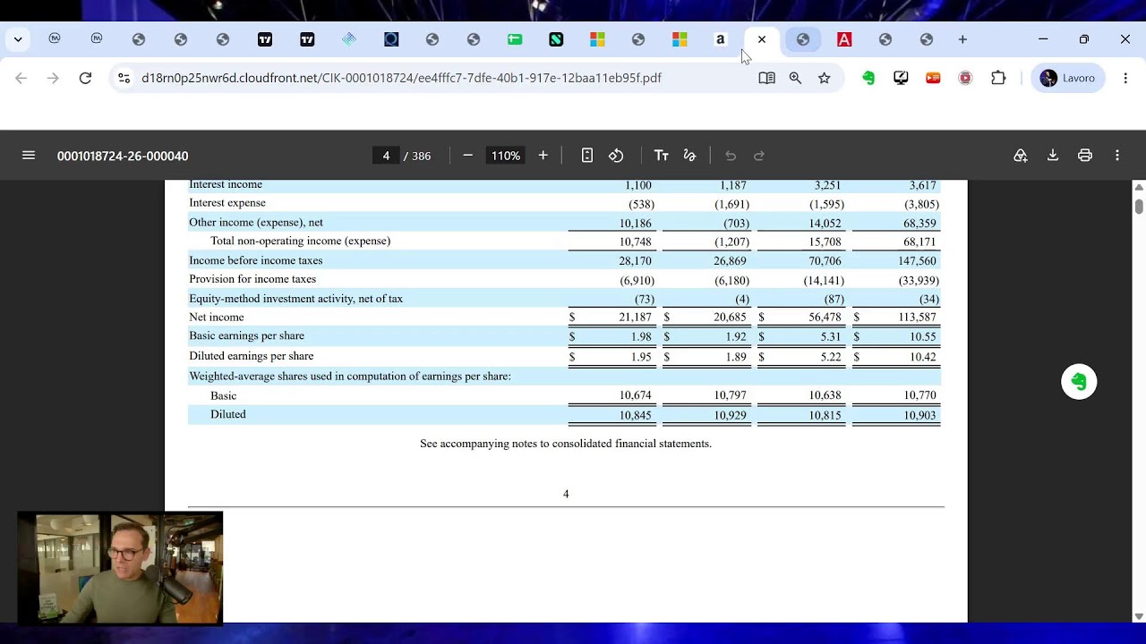Screen dimensions: 1146x644
Task: Zoom in on the PDF document
Action: [543, 156]
